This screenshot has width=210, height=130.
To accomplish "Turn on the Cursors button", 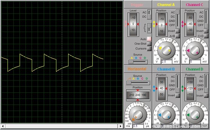I will (x=149, y=49).
